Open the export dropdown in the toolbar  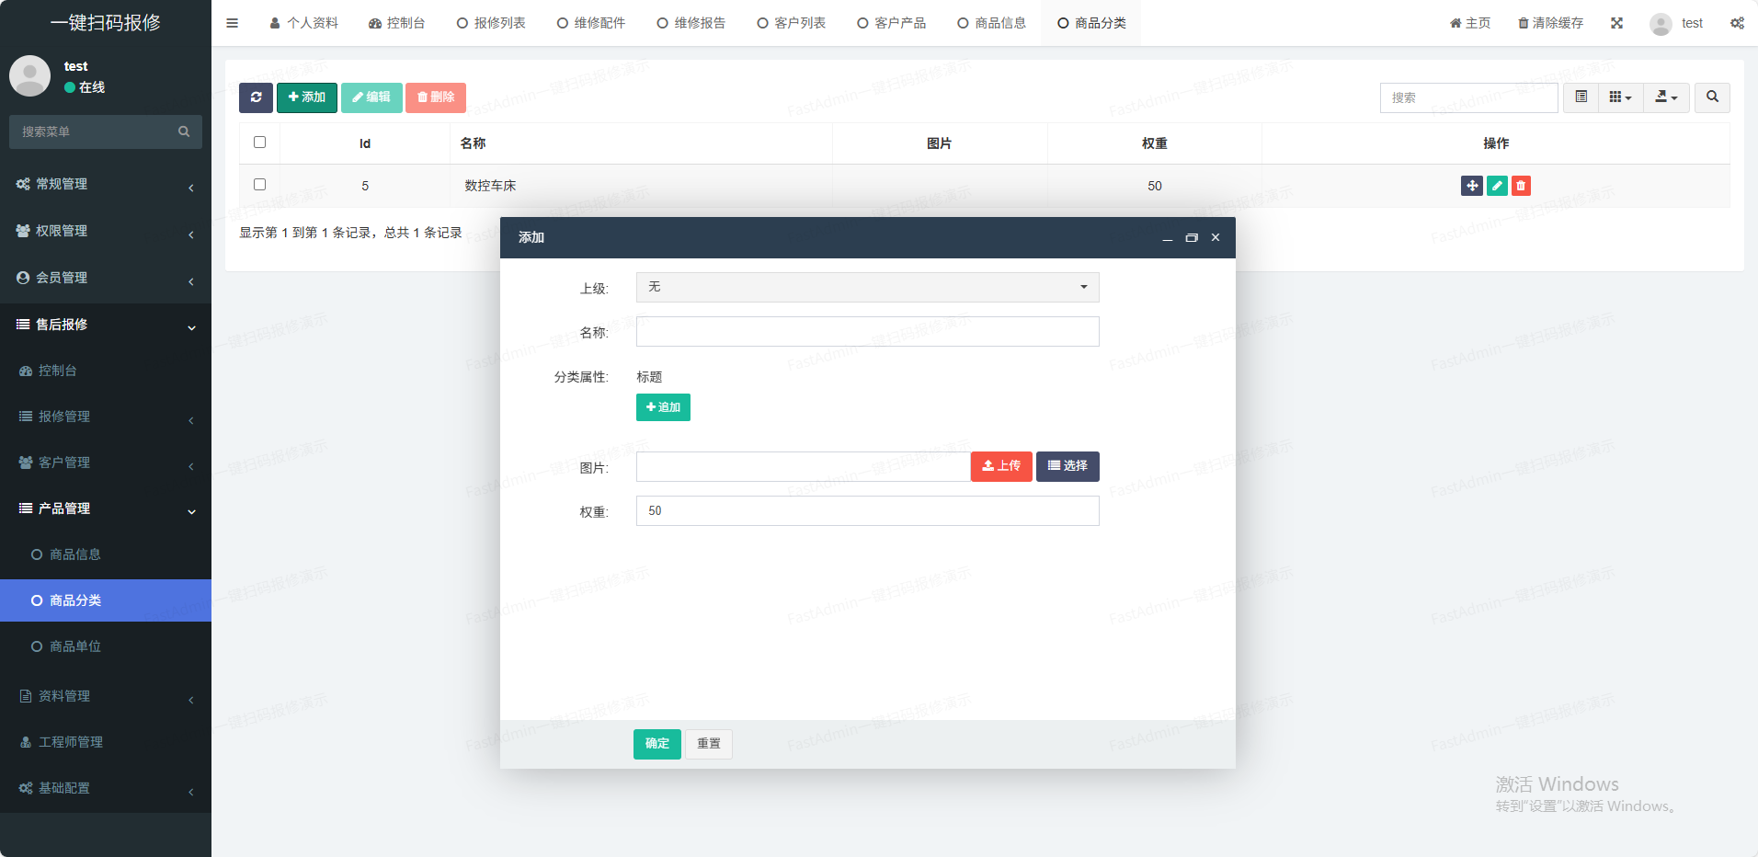1666,97
